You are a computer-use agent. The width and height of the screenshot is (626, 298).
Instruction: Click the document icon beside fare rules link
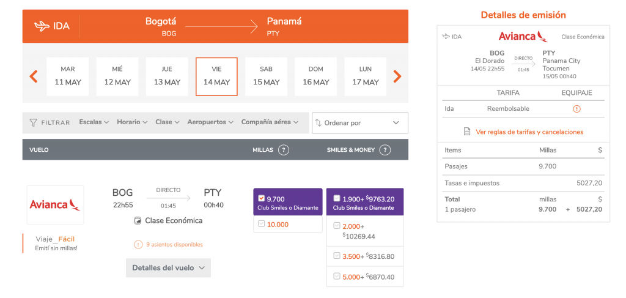[467, 132]
